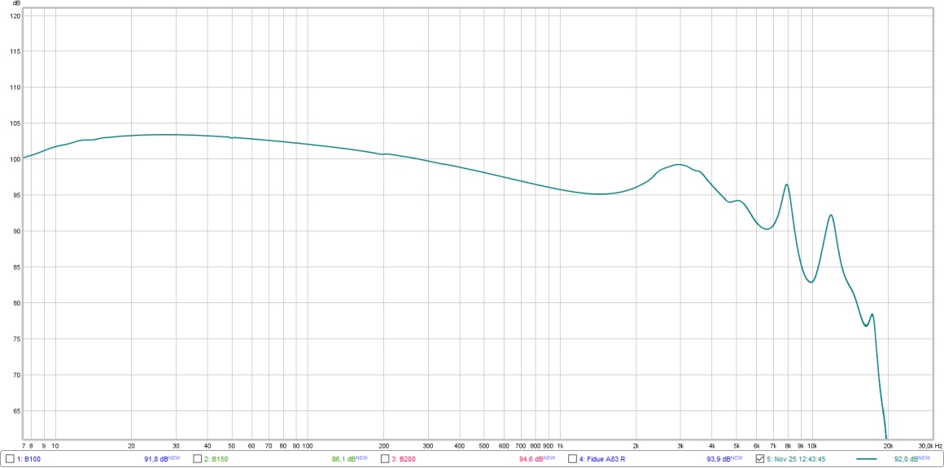
Task: Click the 30,0k Hz frequency axis label
Action: tap(929, 446)
